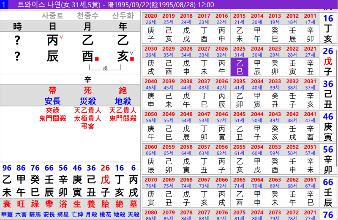Image resolution: width=338 pixels, height=220 pixels.
Task: Select the 2030 庚戌 year cell
Action: click(151, 61)
